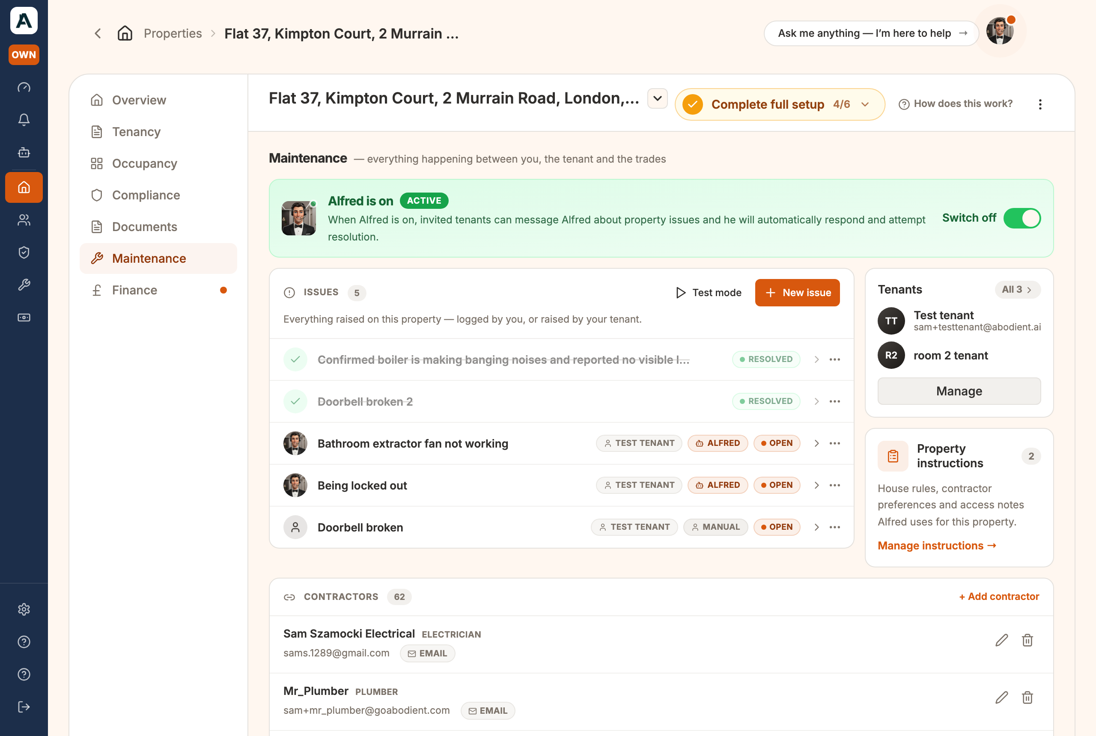Open the shield check icon in sidebar
1096x736 pixels.
tap(24, 252)
